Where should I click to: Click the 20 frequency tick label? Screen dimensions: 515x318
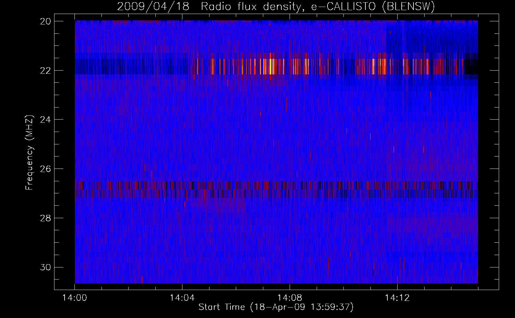46,21
